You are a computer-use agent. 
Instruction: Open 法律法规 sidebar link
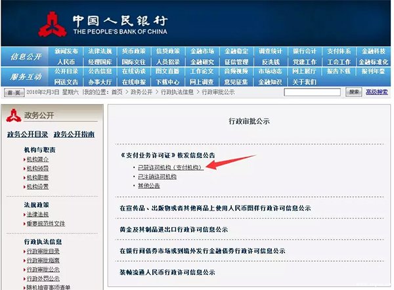[x=37, y=215]
